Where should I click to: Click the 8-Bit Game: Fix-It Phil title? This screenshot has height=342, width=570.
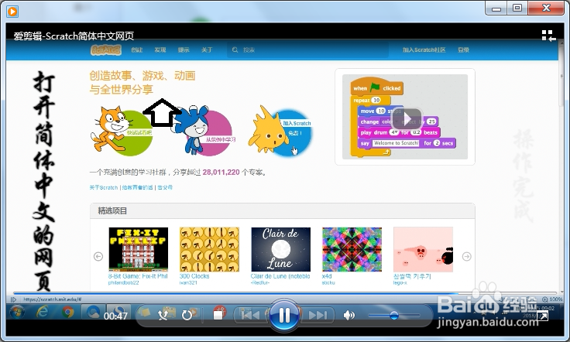[138, 276]
